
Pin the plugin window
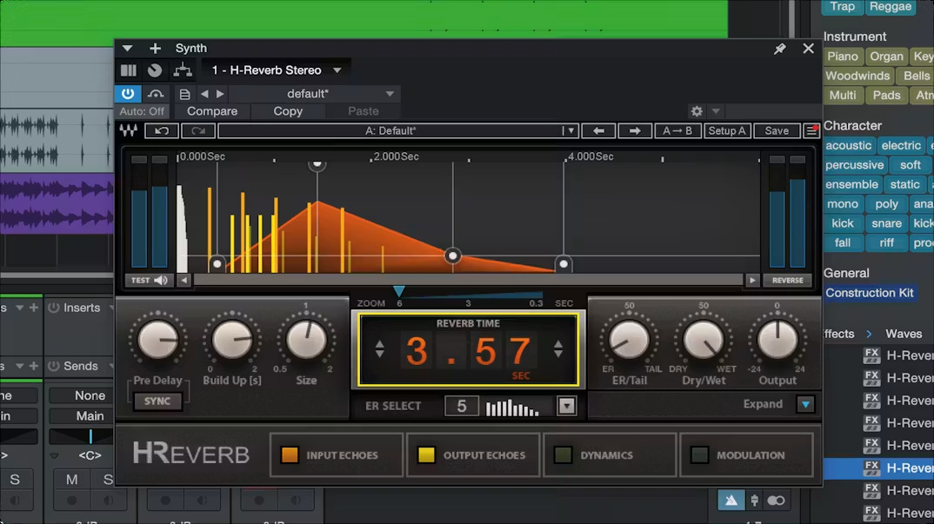tap(780, 49)
